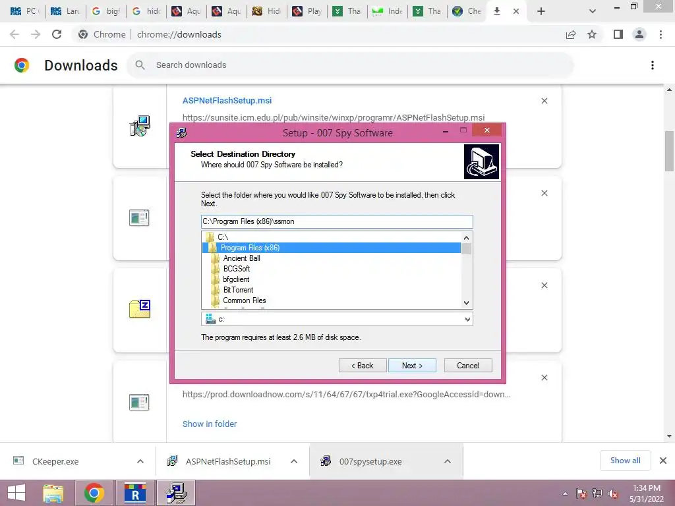Edit the installation path field
This screenshot has height=506, width=675.
[x=337, y=221]
